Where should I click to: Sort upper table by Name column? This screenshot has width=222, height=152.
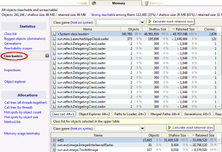point(86,29)
